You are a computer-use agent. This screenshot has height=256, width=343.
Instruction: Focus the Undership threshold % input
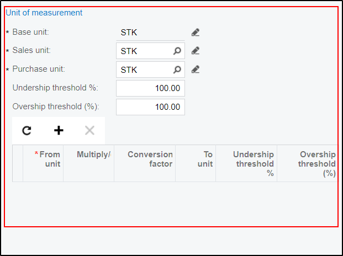(x=150, y=88)
